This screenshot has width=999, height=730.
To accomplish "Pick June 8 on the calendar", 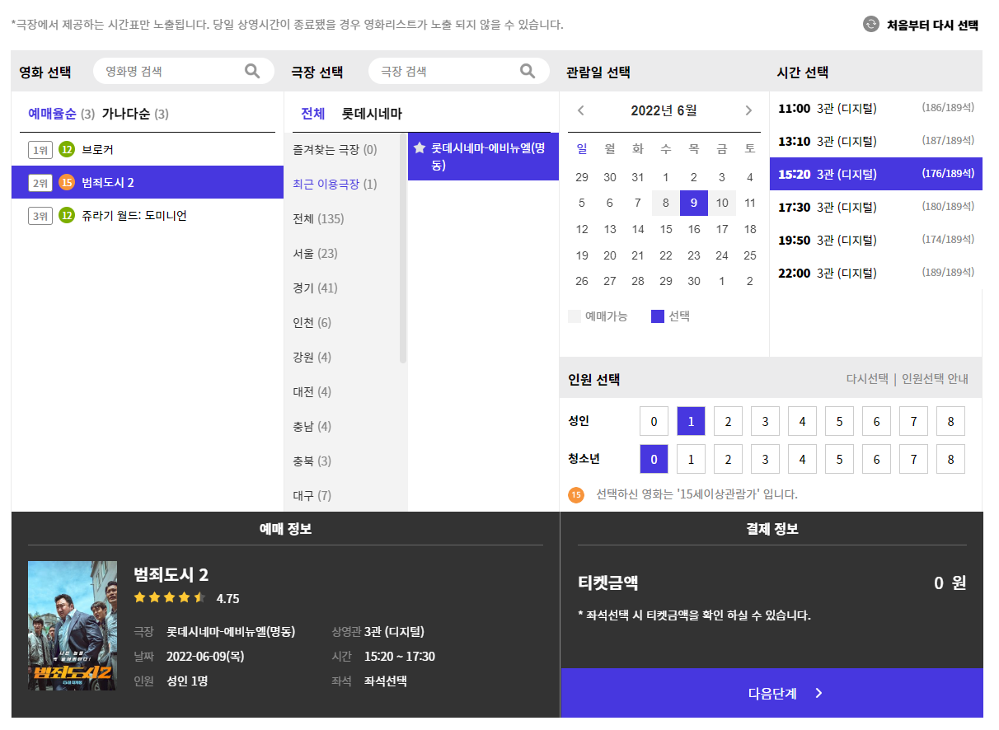I will [666, 203].
